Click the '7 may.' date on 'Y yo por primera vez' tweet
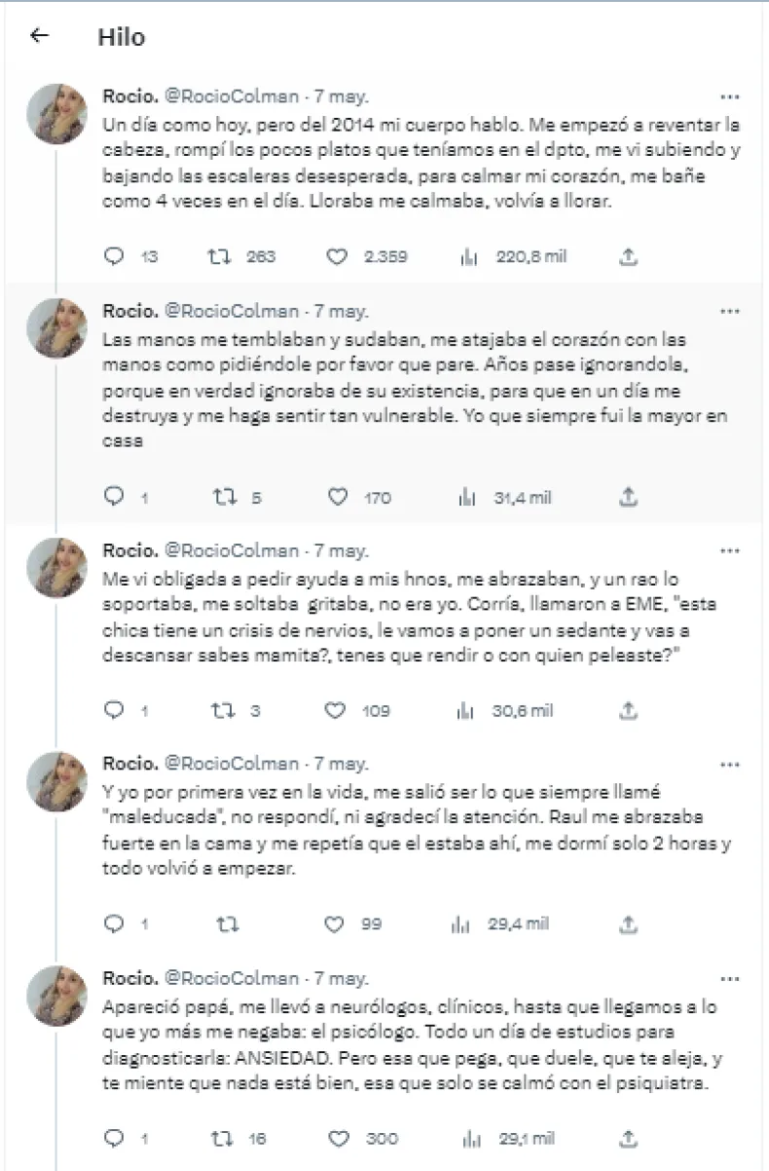The image size is (769, 1171). pyautogui.click(x=342, y=765)
